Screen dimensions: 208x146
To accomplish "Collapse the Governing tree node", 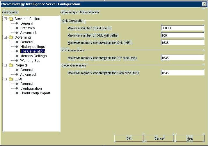I will pyautogui.click(x=5, y=37).
